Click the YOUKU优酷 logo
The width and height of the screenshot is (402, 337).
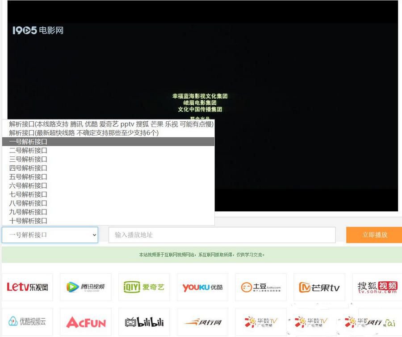(202, 287)
